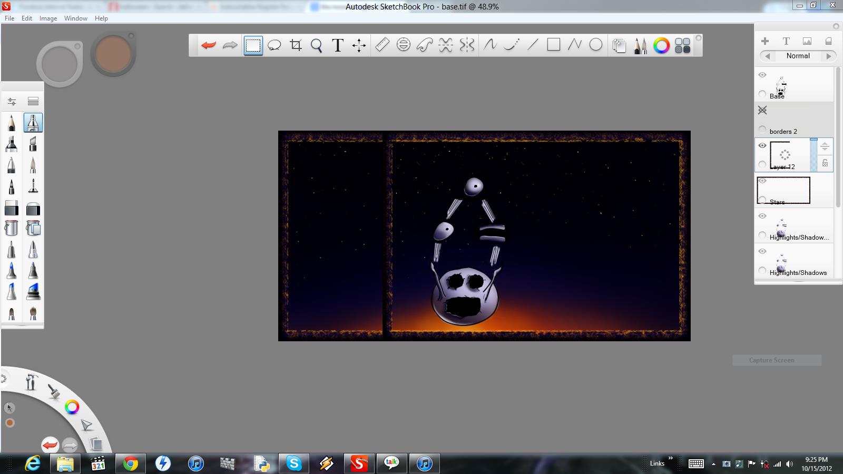Click the Undo arrow in top toolbar
This screenshot has height=474, width=843.
click(x=209, y=45)
